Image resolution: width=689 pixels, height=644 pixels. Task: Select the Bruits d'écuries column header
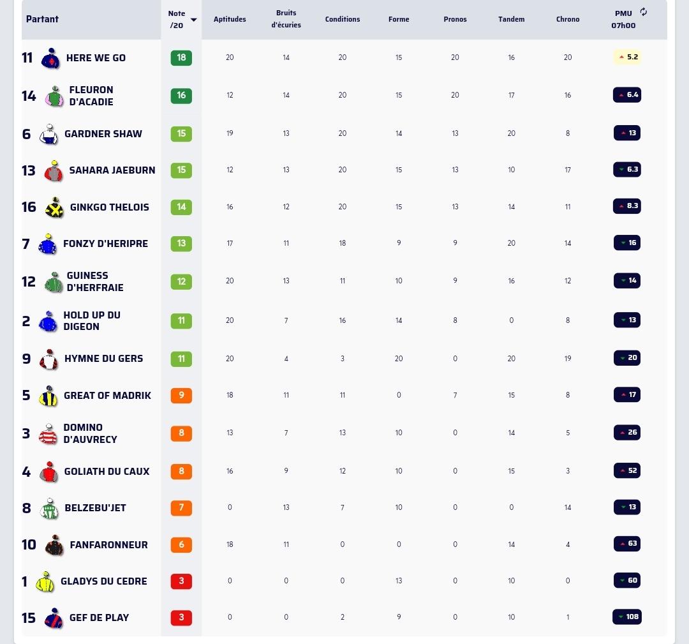[x=286, y=19]
